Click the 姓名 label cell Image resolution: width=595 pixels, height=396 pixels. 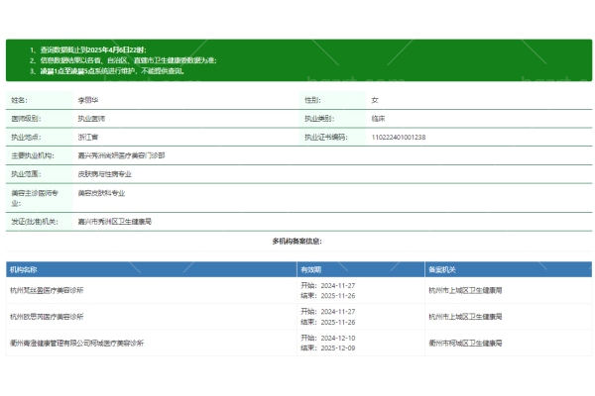(39, 100)
